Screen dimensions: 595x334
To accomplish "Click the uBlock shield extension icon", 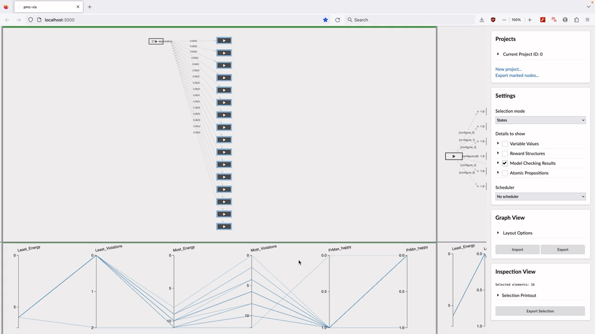I will point(493,20).
